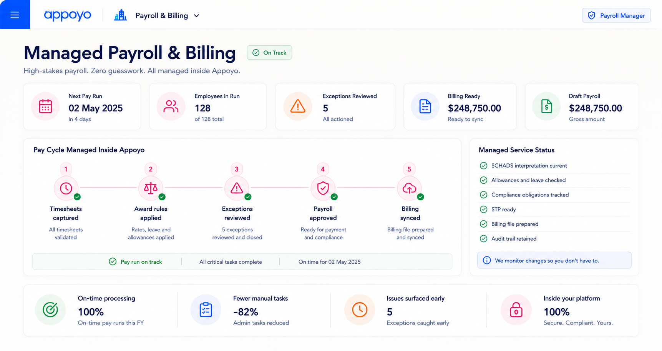
Task: Click step number 4 marker
Action: [323, 169]
